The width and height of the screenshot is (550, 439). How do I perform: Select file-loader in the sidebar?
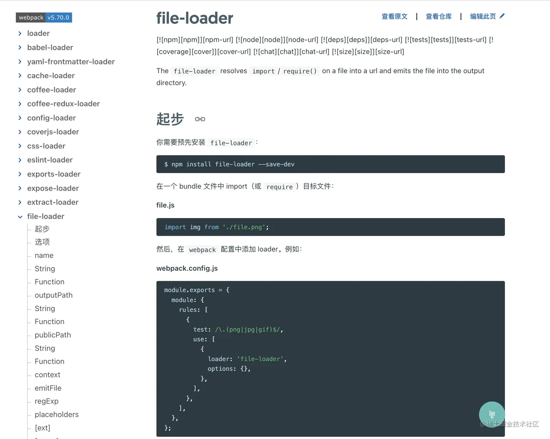46,216
